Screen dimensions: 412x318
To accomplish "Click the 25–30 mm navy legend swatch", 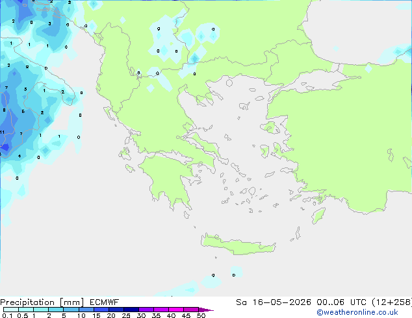I will pos(131,310).
